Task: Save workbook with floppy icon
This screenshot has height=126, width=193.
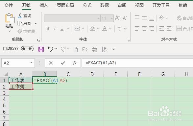Action: tap(41, 49)
